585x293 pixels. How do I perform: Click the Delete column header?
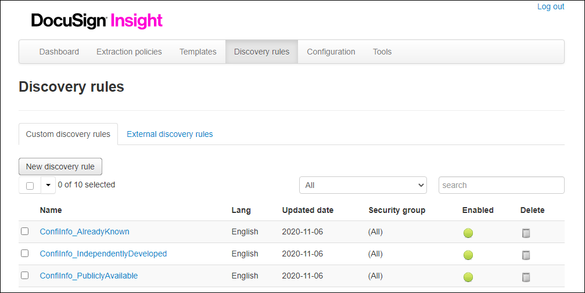pos(532,210)
